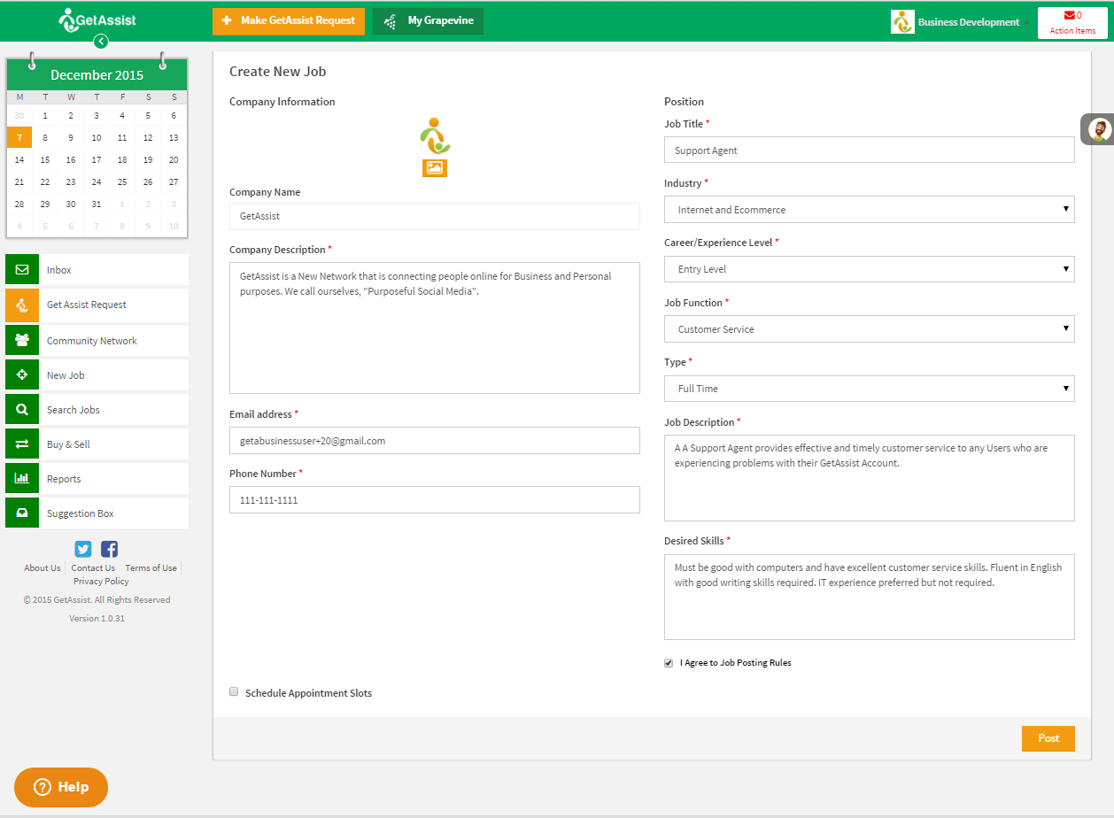Focus the Email address field
1114x818 pixels.
tap(435, 441)
